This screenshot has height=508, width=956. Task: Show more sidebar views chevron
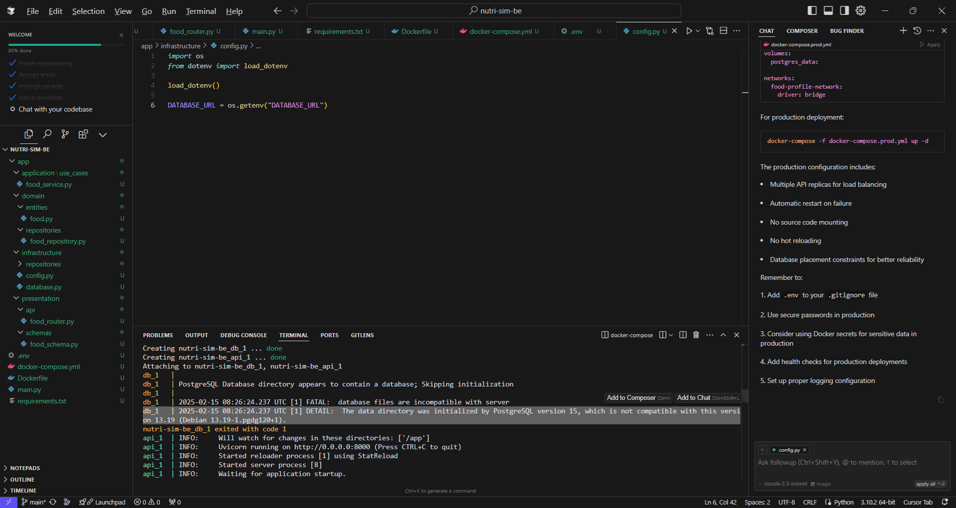pos(103,134)
